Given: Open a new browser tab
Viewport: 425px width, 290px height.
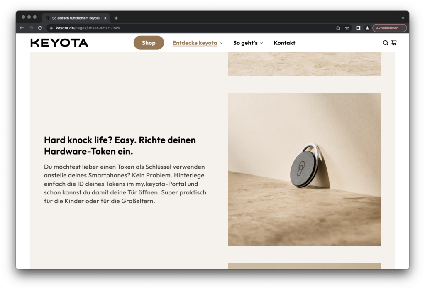Looking at the screenshot, I should click(x=116, y=18).
